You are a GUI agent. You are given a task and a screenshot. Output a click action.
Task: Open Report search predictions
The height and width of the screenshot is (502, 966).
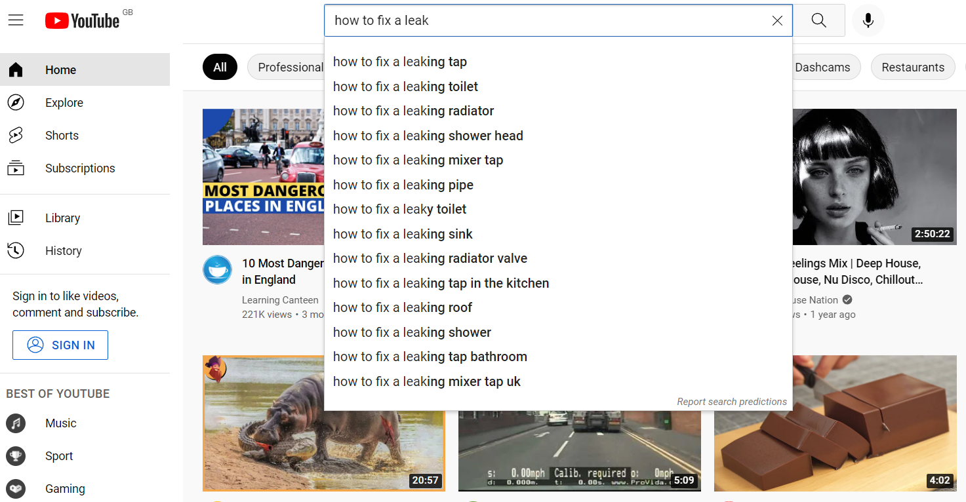pos(732,401)
